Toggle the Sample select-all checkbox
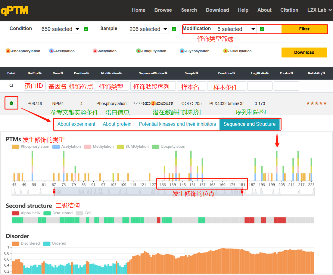Screen dimensions: 333x275 (174, 29)
